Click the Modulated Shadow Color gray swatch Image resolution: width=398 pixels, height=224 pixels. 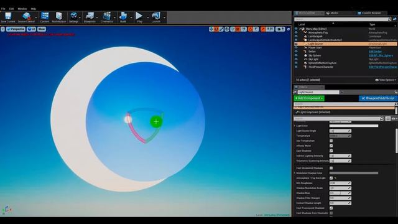[x=354, y=173]
